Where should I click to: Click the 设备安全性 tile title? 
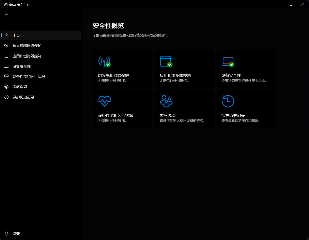[231, 76]
